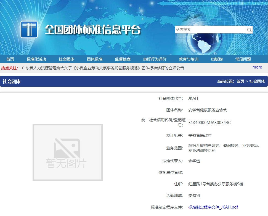Go to 社会团体 in navigation bar
Image resolution: width=268 pixels, height=216 pixels.
click(66, 59)
